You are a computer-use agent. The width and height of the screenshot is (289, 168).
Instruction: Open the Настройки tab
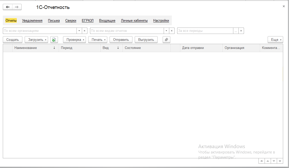(x=161, y=20)
